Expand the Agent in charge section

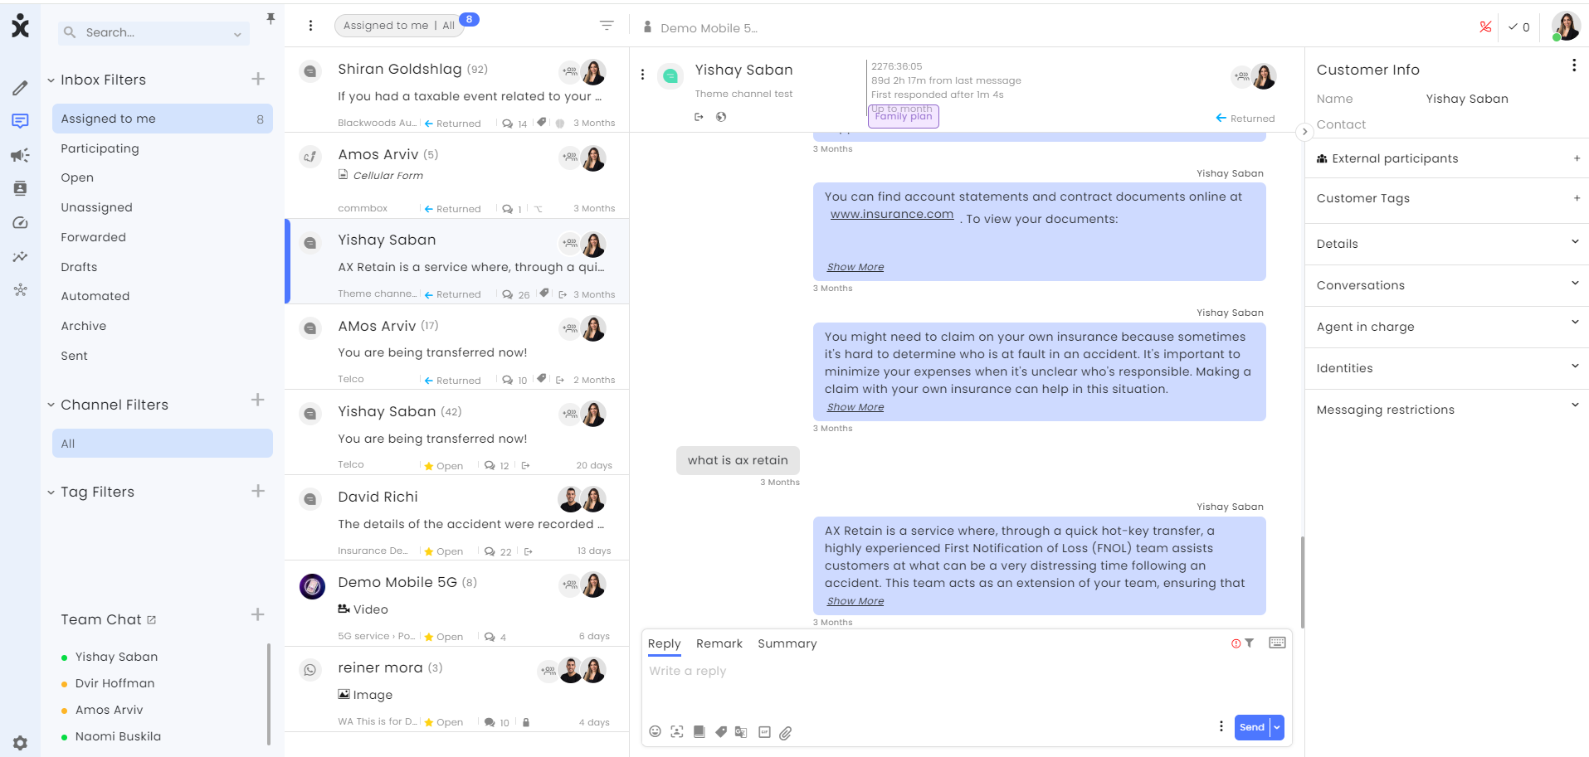(1446, 327)
